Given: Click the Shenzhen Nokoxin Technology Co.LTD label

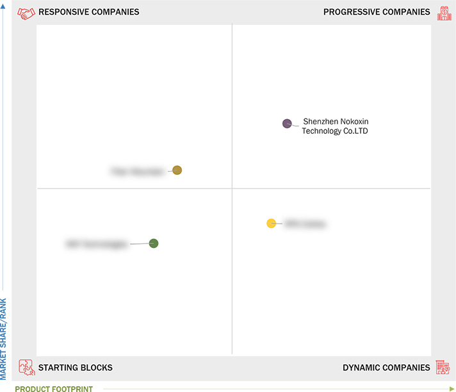Looking at the screenshot, I should [x=335, y=126].
